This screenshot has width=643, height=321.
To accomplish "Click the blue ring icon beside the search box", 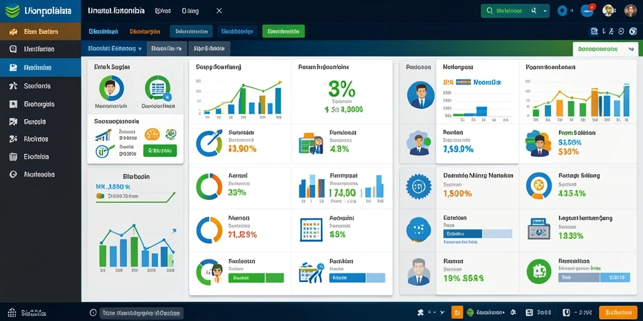I will coord(562,11).
